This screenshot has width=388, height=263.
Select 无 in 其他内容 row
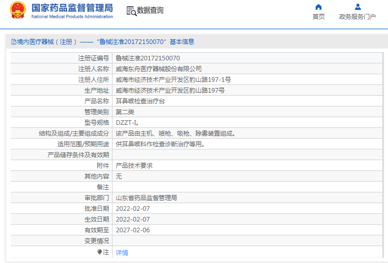tap(119, 177)
